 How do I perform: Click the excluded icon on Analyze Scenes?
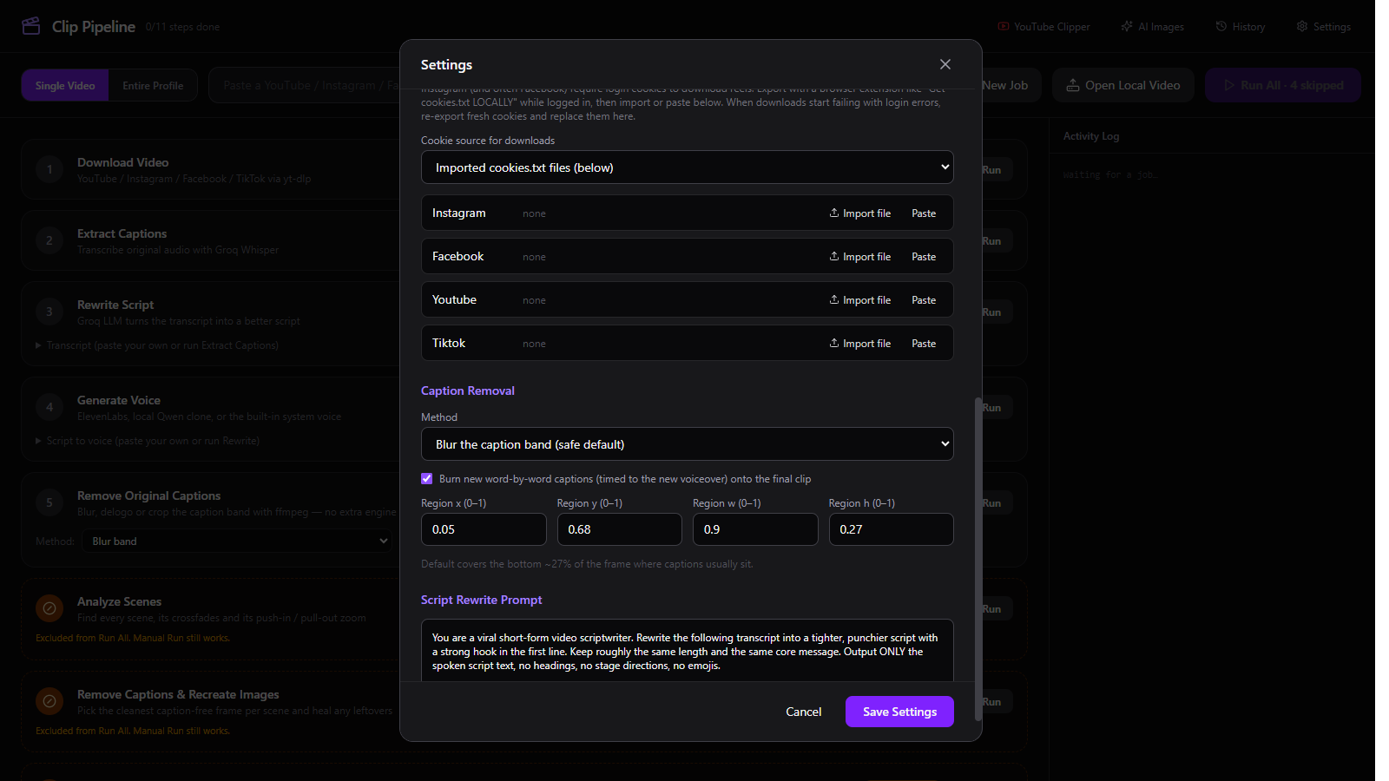49,608
